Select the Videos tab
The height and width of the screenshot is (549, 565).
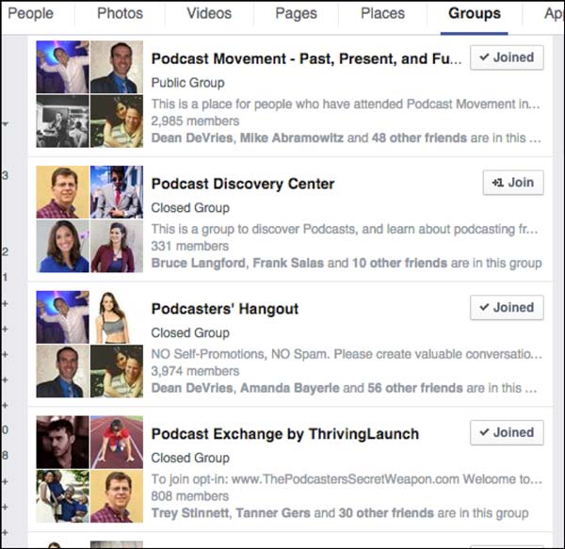point(209,14)
